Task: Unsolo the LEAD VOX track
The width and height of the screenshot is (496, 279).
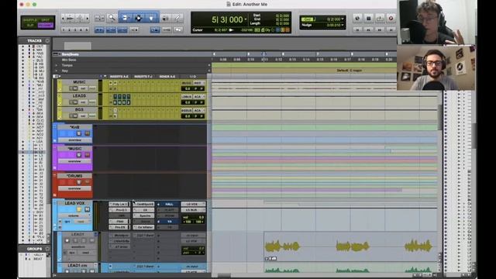Action: (79, 209)
